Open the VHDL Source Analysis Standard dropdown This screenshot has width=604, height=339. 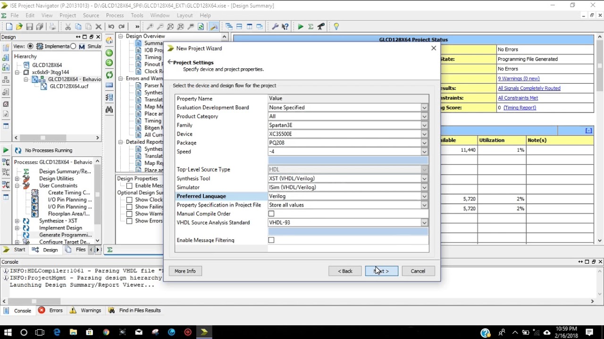coord(348,223)
